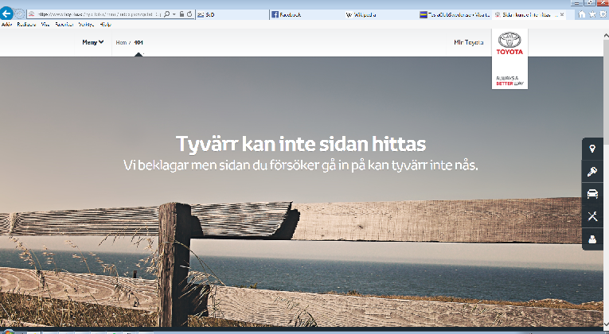Click the URL address field

click(99, 14)
